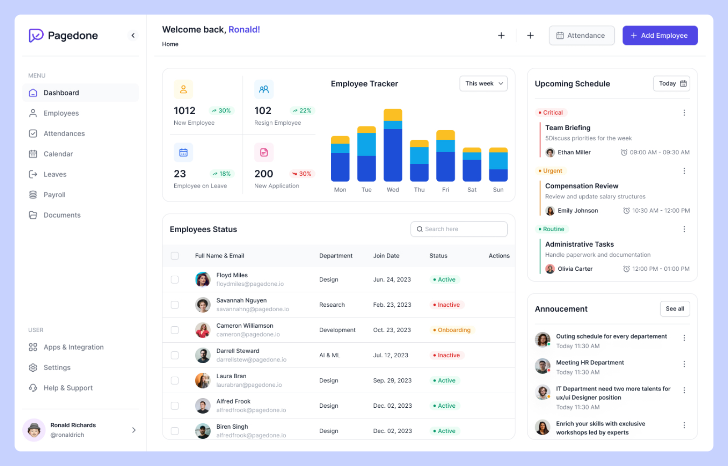
Task: Open menu for Meeting HR Department announcement
Action: pos(684,364)
